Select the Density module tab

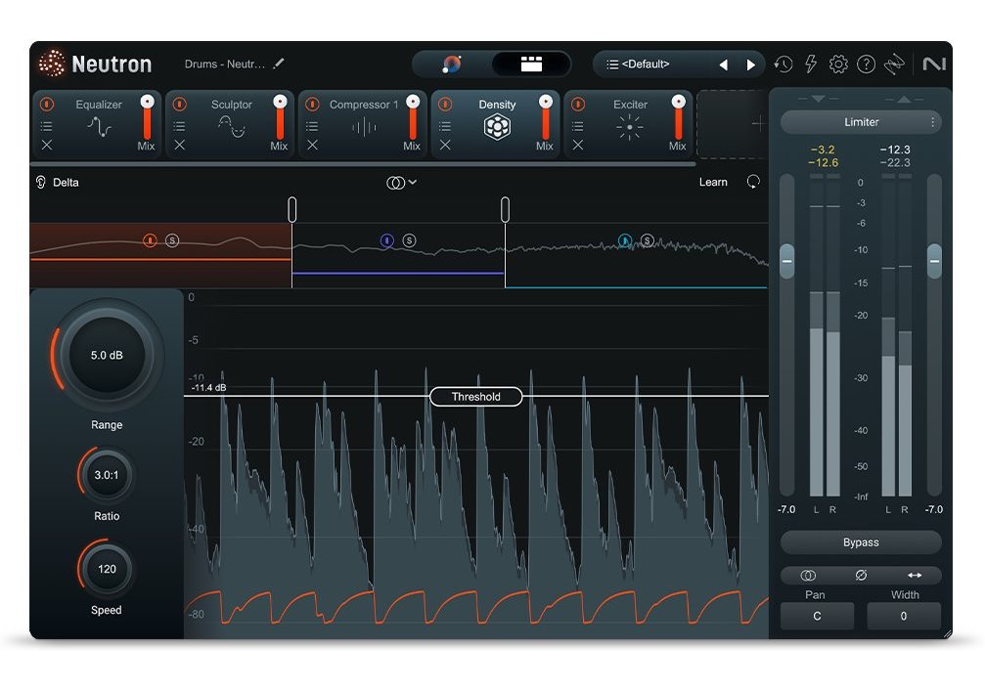point(497,124)
